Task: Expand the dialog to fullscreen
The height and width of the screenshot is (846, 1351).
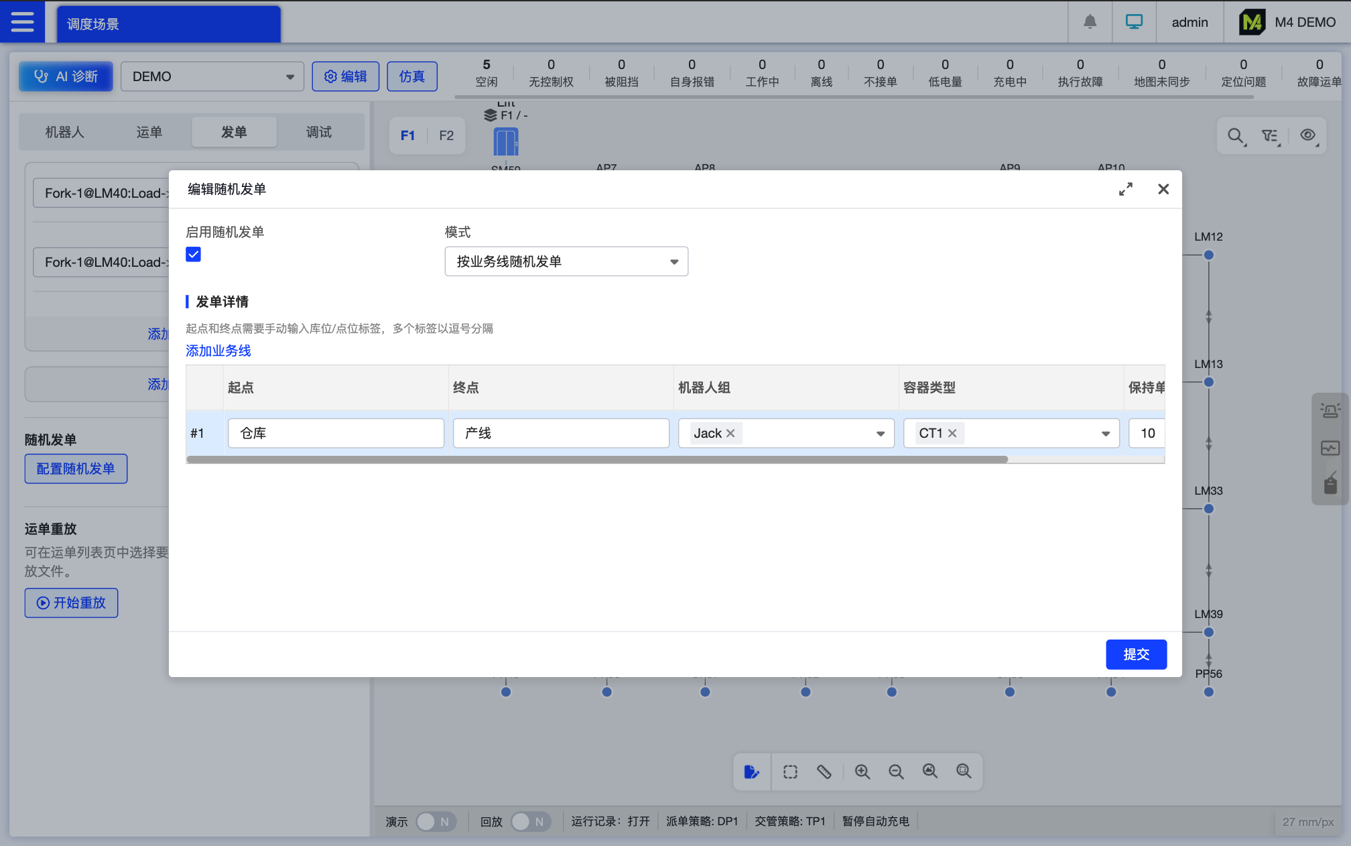Action: click(1126, 189)
